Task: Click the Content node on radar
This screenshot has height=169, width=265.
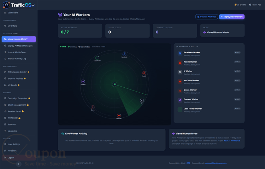Action: [83, 82]
